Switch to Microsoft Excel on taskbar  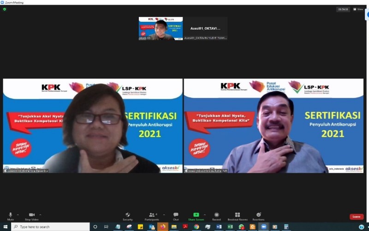click(x=230, y=227)
